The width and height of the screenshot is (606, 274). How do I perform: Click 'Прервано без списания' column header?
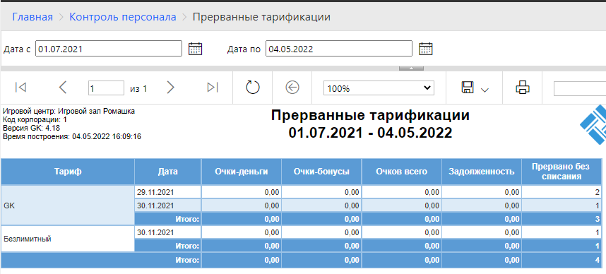click(x=562, y=172)
